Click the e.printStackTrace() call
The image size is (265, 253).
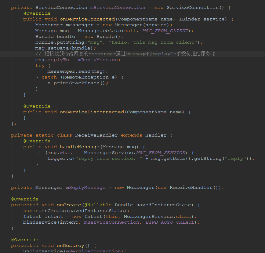(78, 83)
